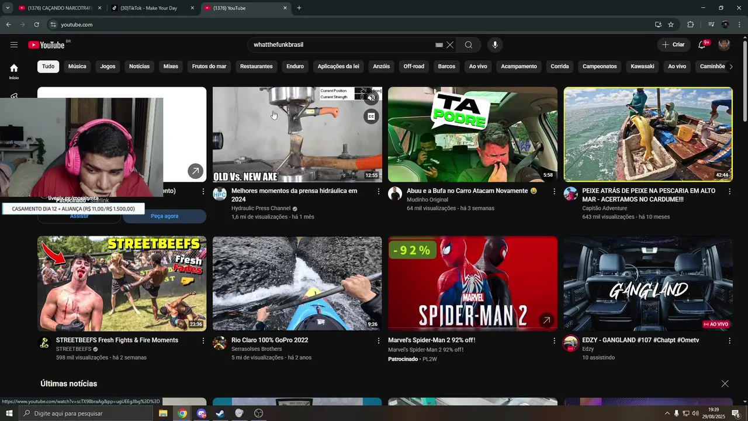The width and height of the screenshot is (748, 421).
Task: Open options for STREETBEEFS video
Action: 203,341
